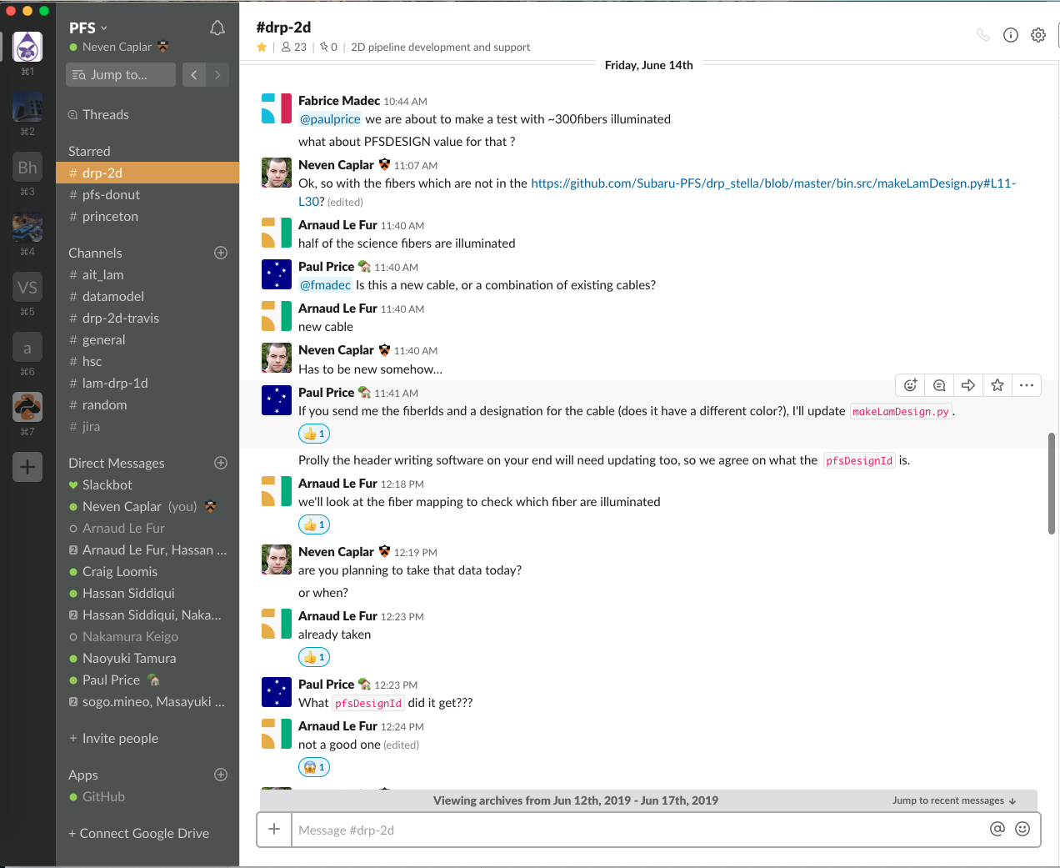This screenshot has width=1060, height=868.
Task: Open the Threads view in the sidebar
Action: pyautogui.click(x=105, y=115)
